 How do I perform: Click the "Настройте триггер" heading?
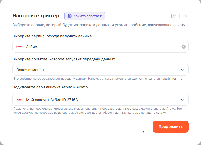click(36, 16)
